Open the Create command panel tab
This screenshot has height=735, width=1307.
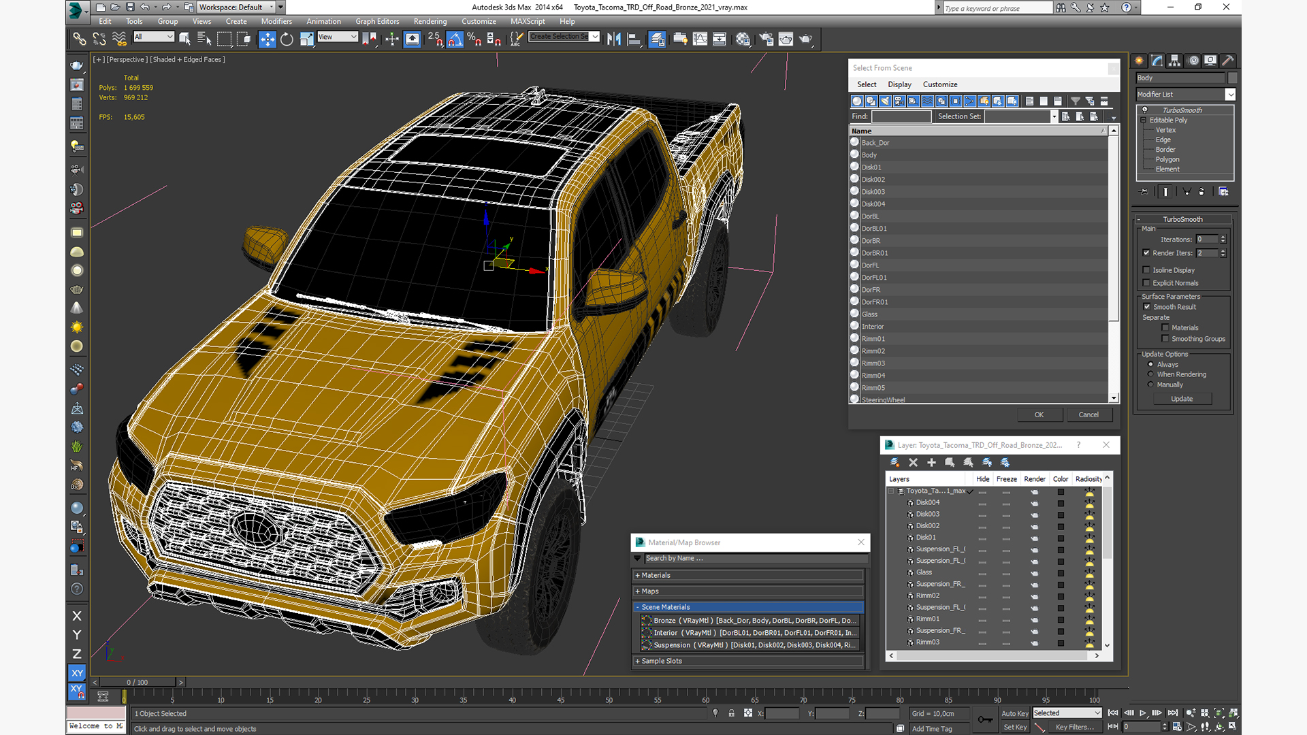[x=1139, y=61]
